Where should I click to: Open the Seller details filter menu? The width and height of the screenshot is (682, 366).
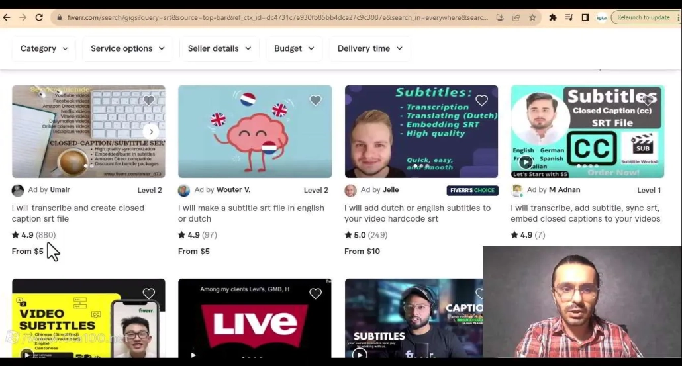point(219,48)
